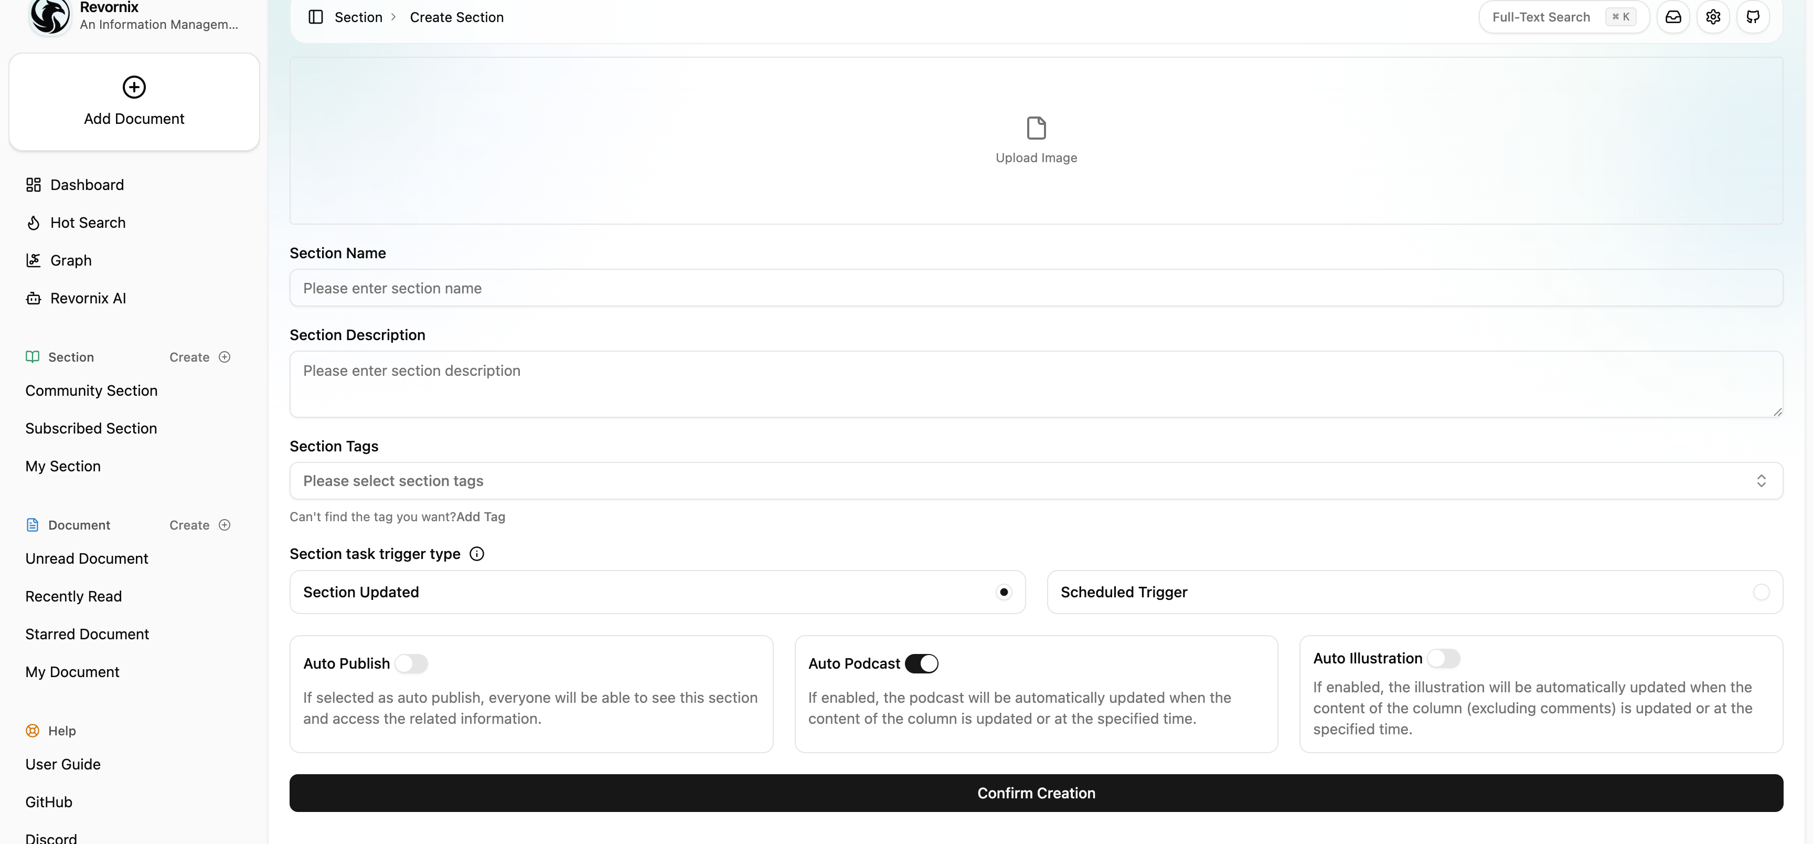
Task: Focus the Section Name input field
Action: coord(1036,288)
